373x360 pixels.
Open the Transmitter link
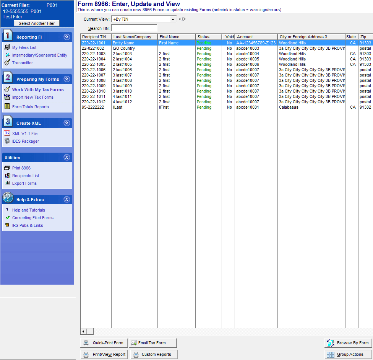pyautogui.click(x=23, y=63)
